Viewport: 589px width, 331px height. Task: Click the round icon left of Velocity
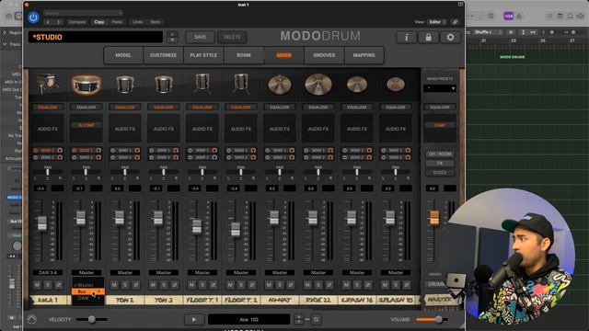tap(32, 319)
